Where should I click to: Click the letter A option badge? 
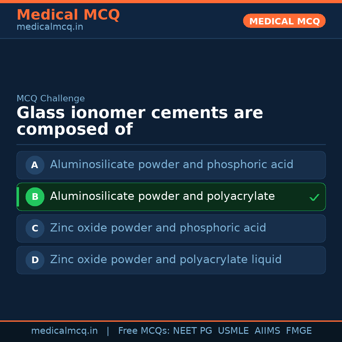(x=35, y=165)
